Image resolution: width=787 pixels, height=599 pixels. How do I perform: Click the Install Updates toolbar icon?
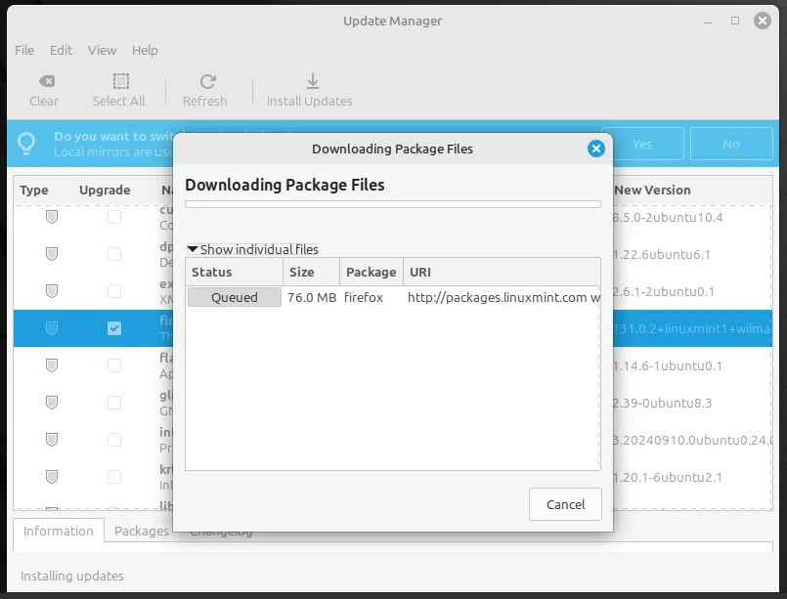point(311,82)
